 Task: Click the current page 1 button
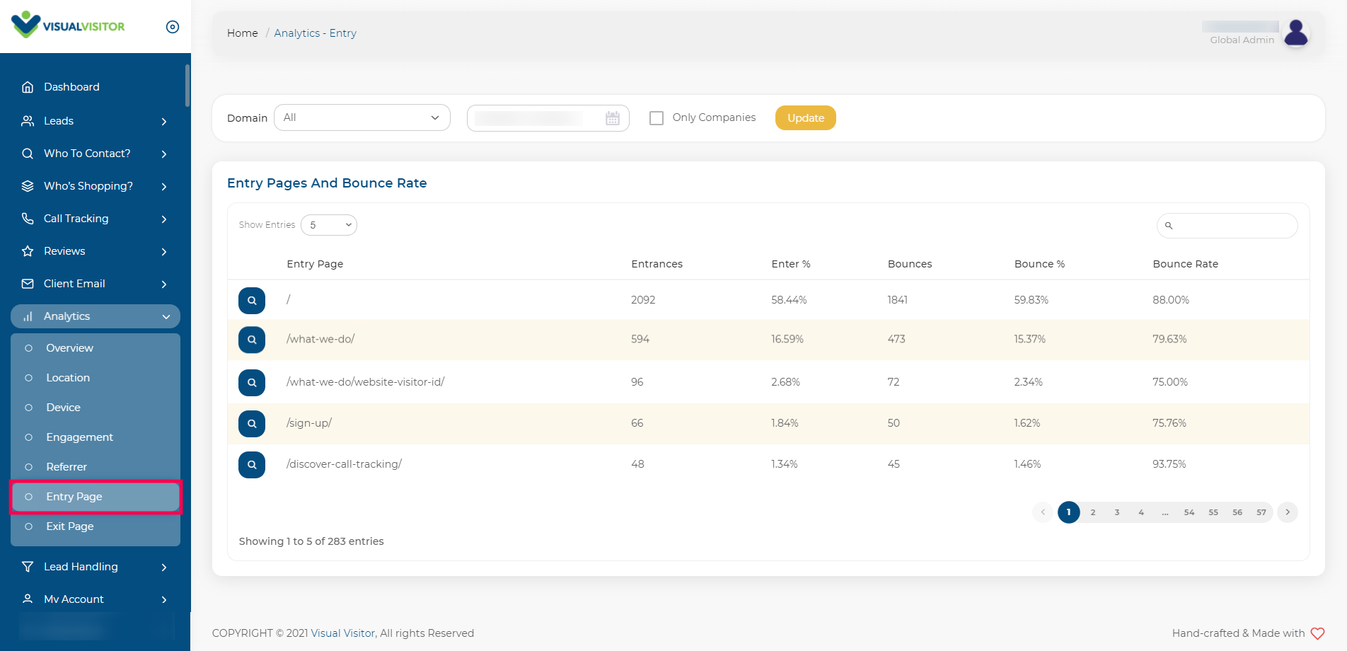[1069, 512]
